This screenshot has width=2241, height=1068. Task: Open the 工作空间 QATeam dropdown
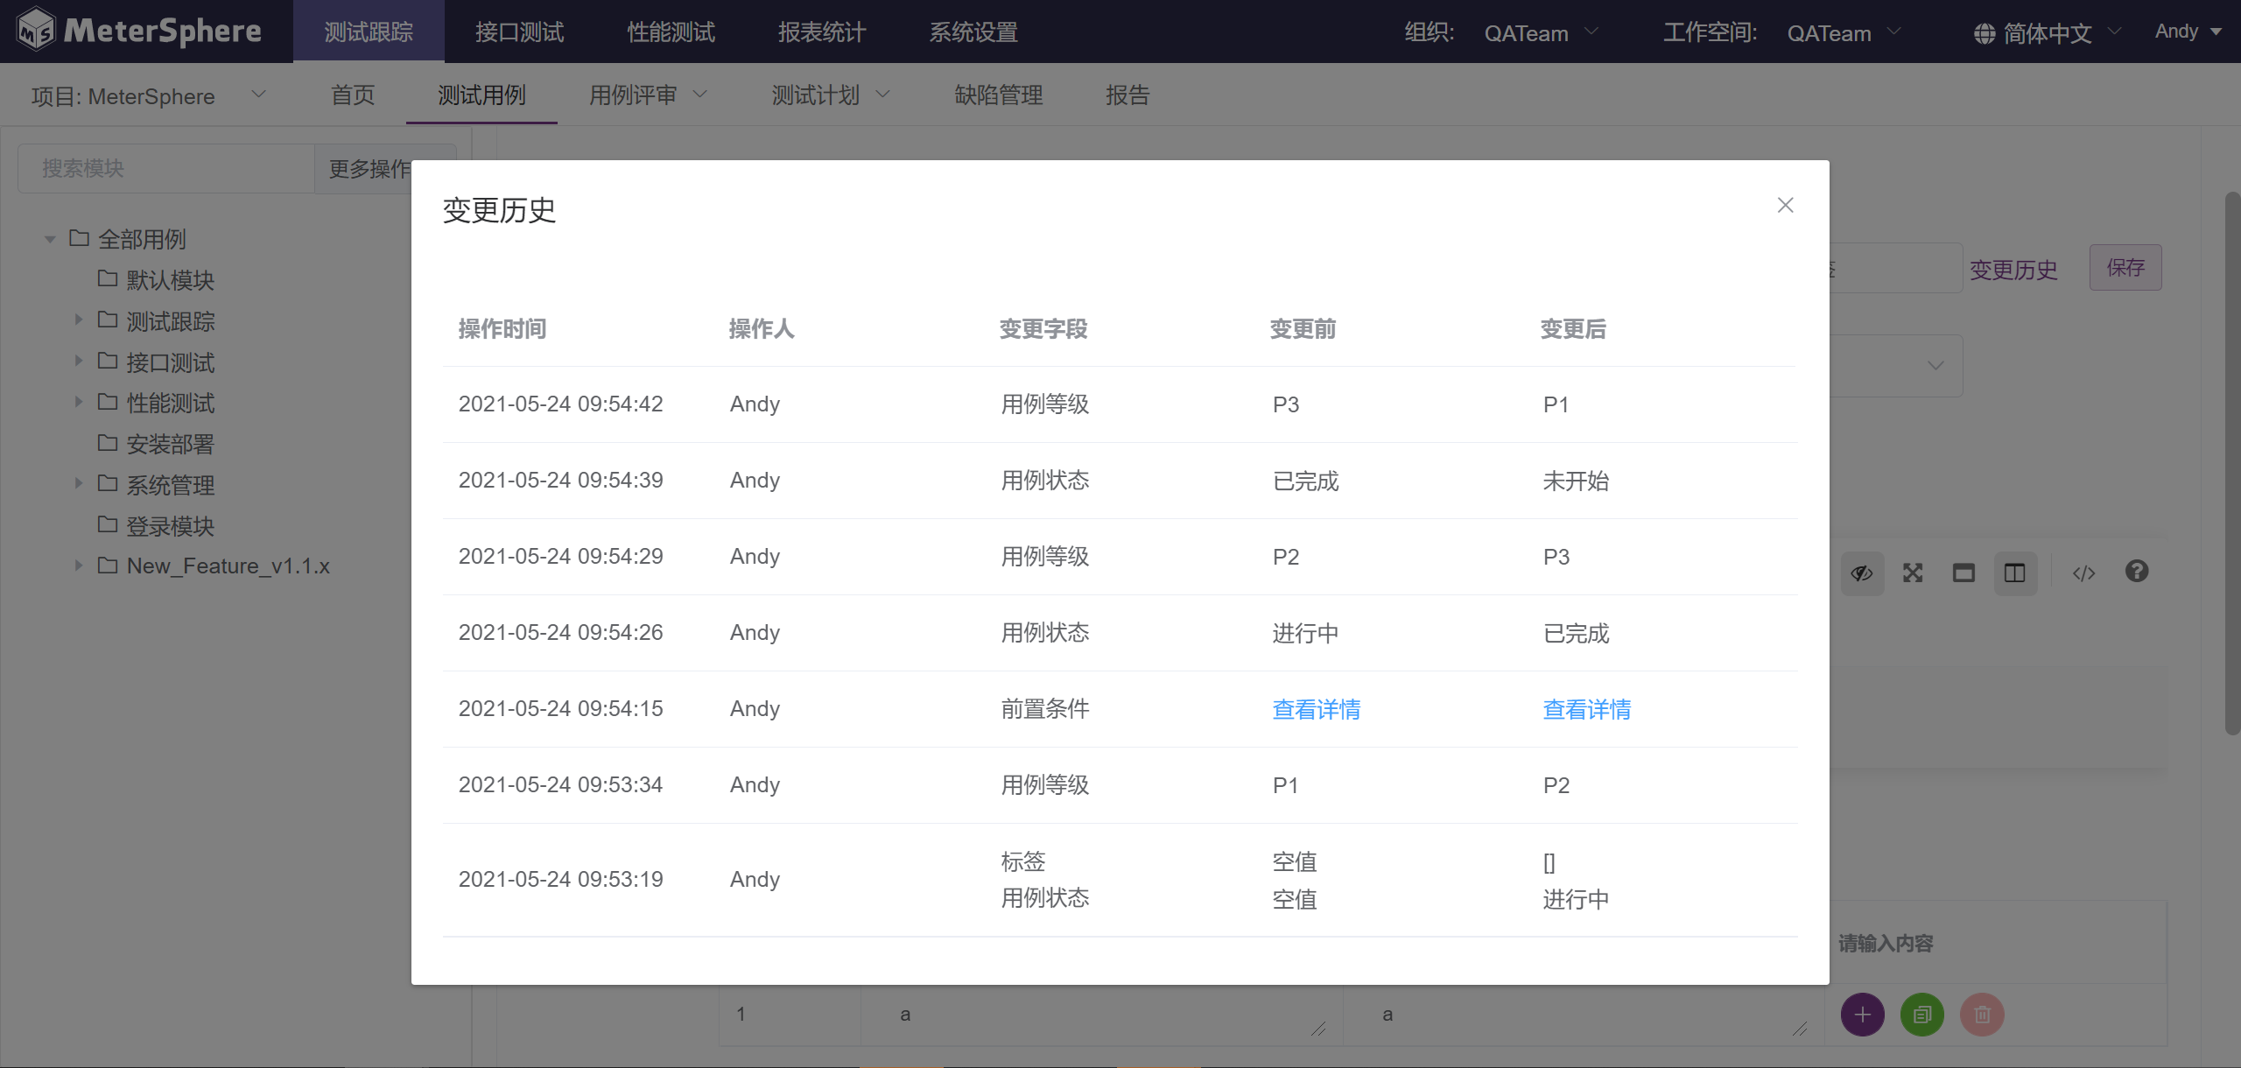pyautogui.click(x=1844, y=33)
